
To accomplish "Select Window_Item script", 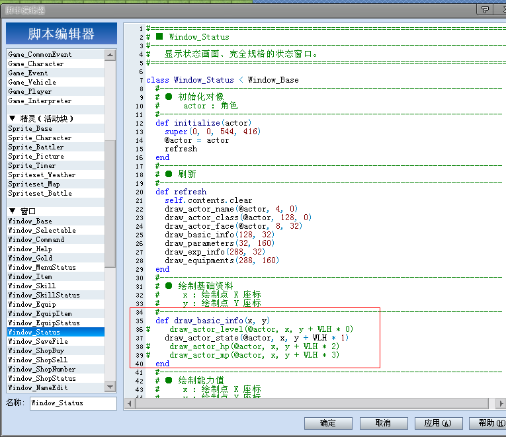I will click(x=56, y=276).
